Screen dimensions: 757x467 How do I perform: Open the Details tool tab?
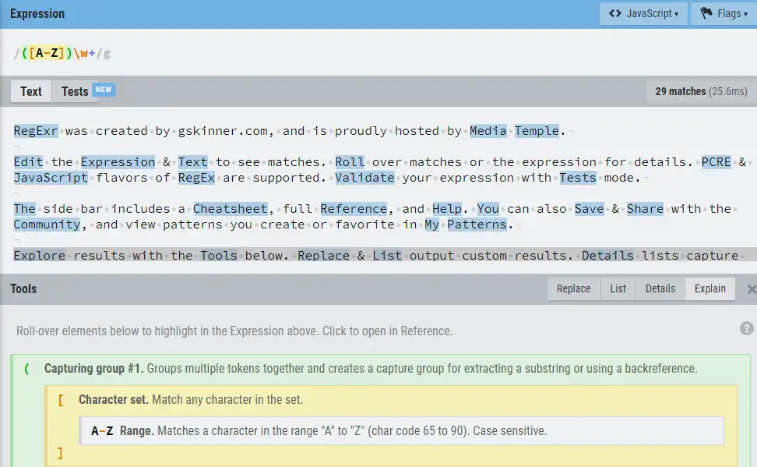click(x=660, y=288)
